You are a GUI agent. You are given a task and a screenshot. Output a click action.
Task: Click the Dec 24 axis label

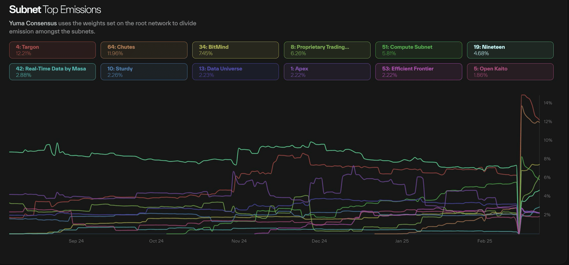click(x=319, y=241)
